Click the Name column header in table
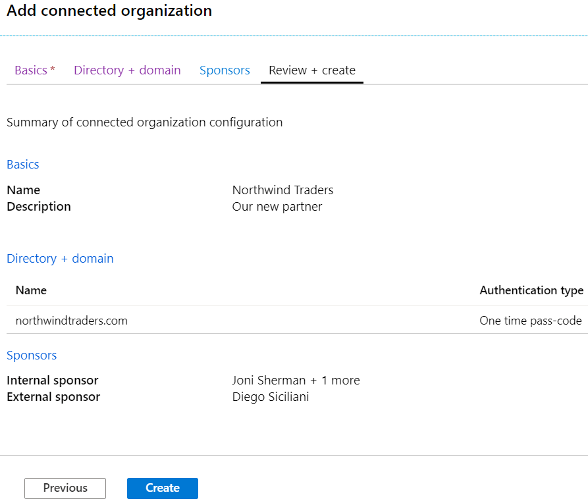The image size is (588, 501). [31, 290]
